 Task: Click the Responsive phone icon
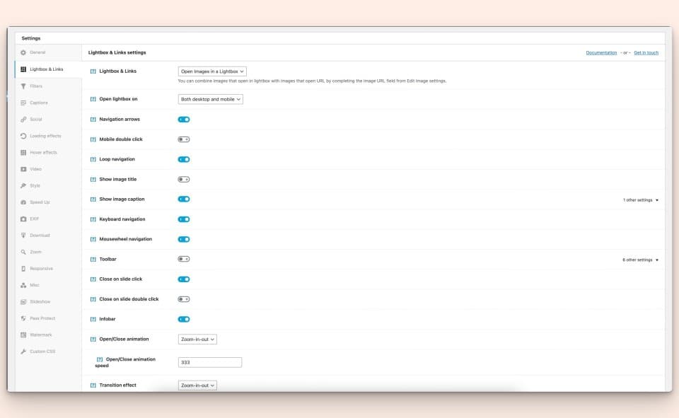point(23,269)
